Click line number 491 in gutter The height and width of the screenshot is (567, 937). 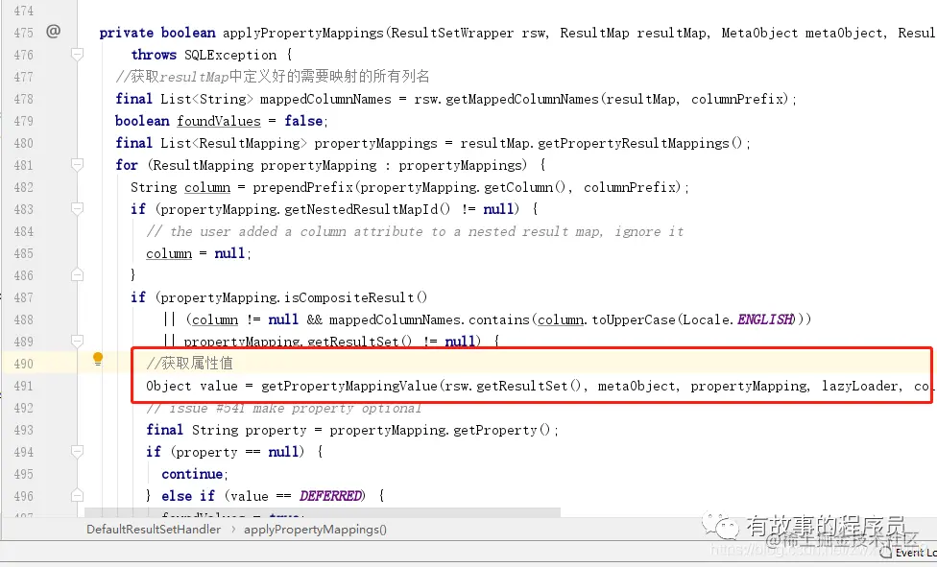coord(23,386)
